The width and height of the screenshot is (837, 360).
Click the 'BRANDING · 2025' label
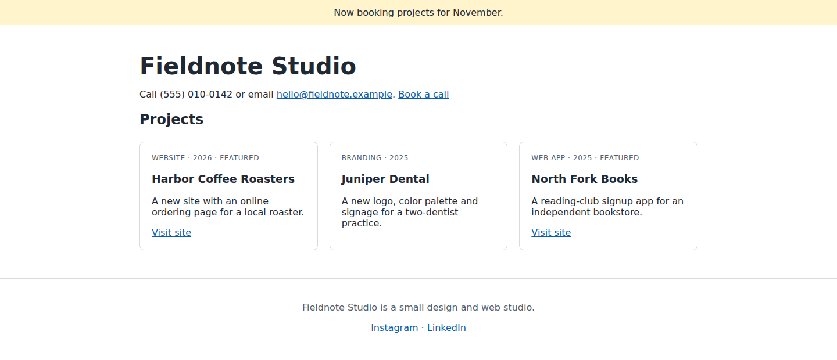click(x=375, y=158)
